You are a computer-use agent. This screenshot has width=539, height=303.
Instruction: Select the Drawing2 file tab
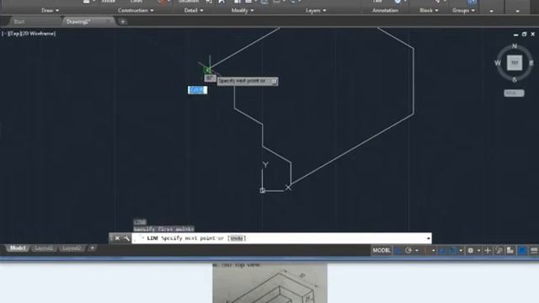pyautogui.click(x=78, y=22)
